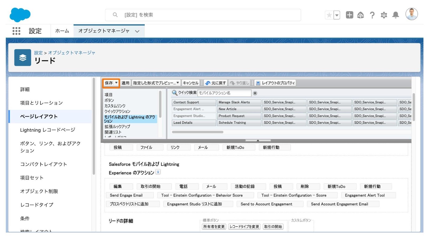Click the search field for 設定
This screenshot has height=236, width=427.
pyautogui.click(x=203, y=15)
